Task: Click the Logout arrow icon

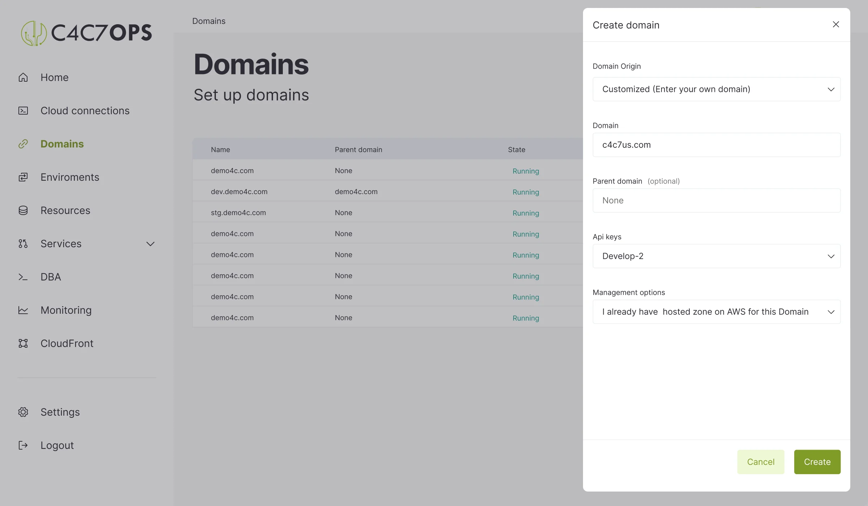Action: (23, 445)
